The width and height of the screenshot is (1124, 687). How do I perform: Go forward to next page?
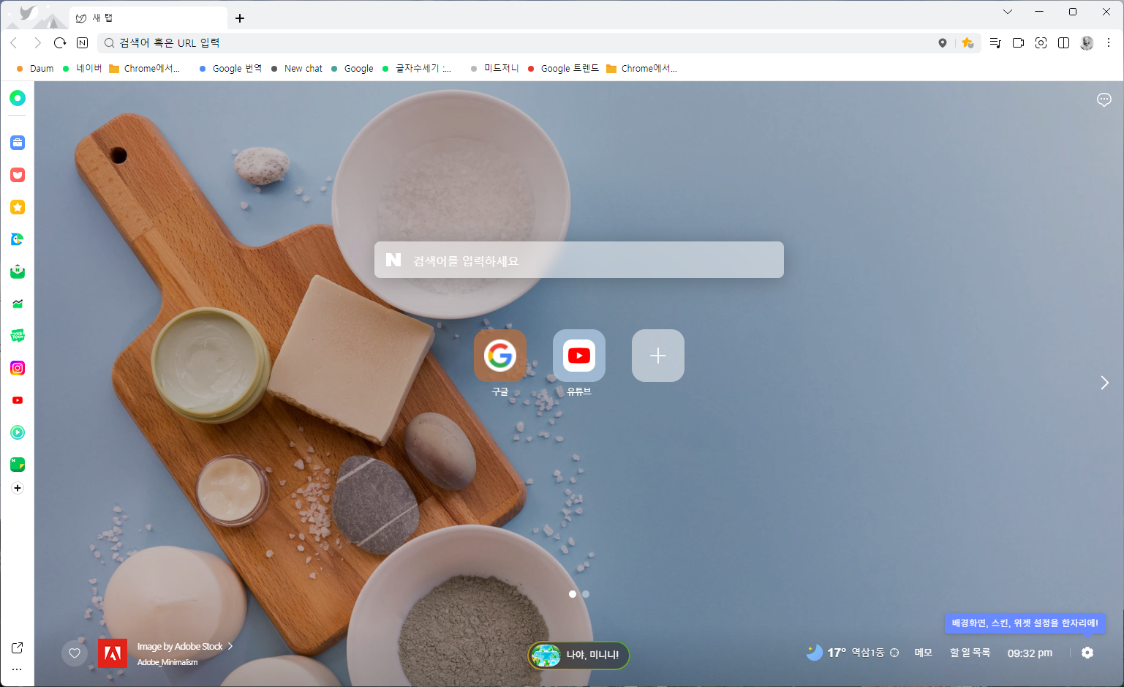pyautogui.click(x=37, y=43)
